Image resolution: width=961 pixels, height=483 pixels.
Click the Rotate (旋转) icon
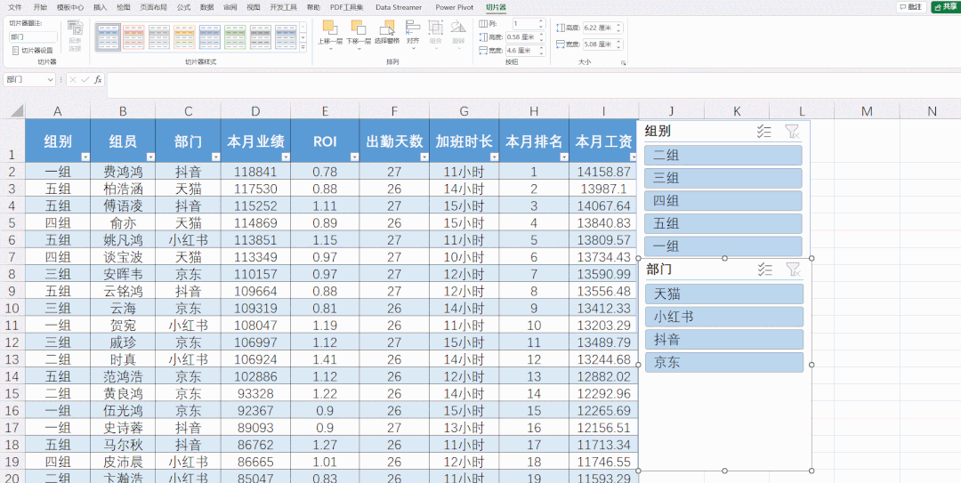[458, 28]
